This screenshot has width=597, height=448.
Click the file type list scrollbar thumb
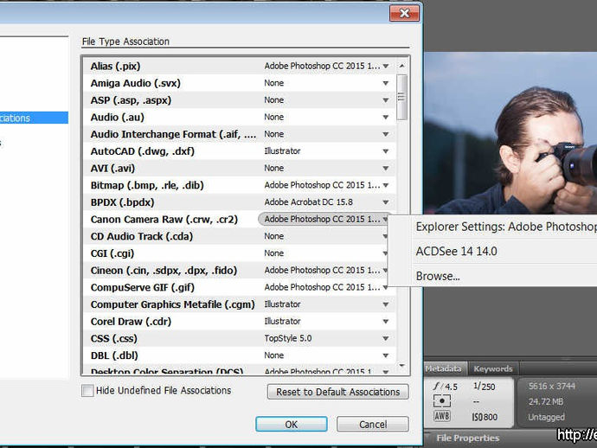coord(401,97)
